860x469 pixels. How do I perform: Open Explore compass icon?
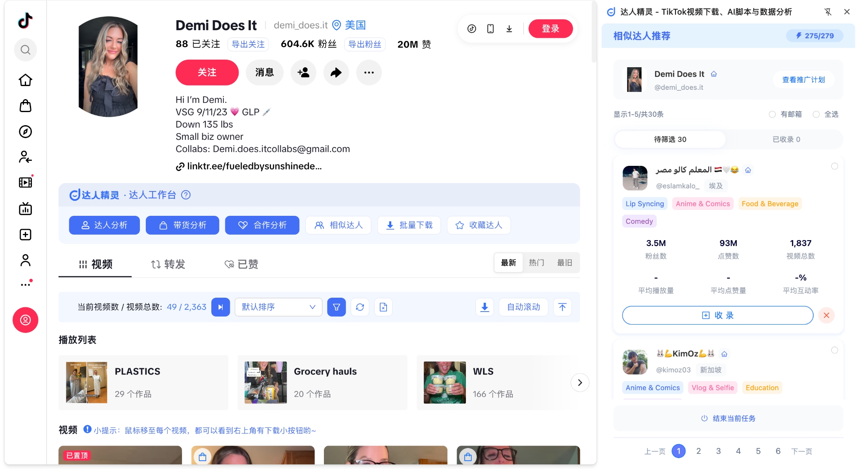click(x=25, y=131)
